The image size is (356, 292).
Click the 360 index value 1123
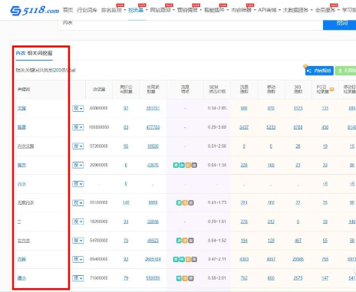coord(298,108)
